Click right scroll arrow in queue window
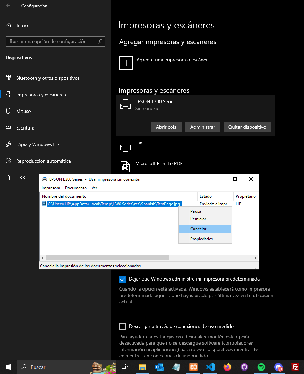The width and height of the screenshot is (304, 374). coord(255,258)
